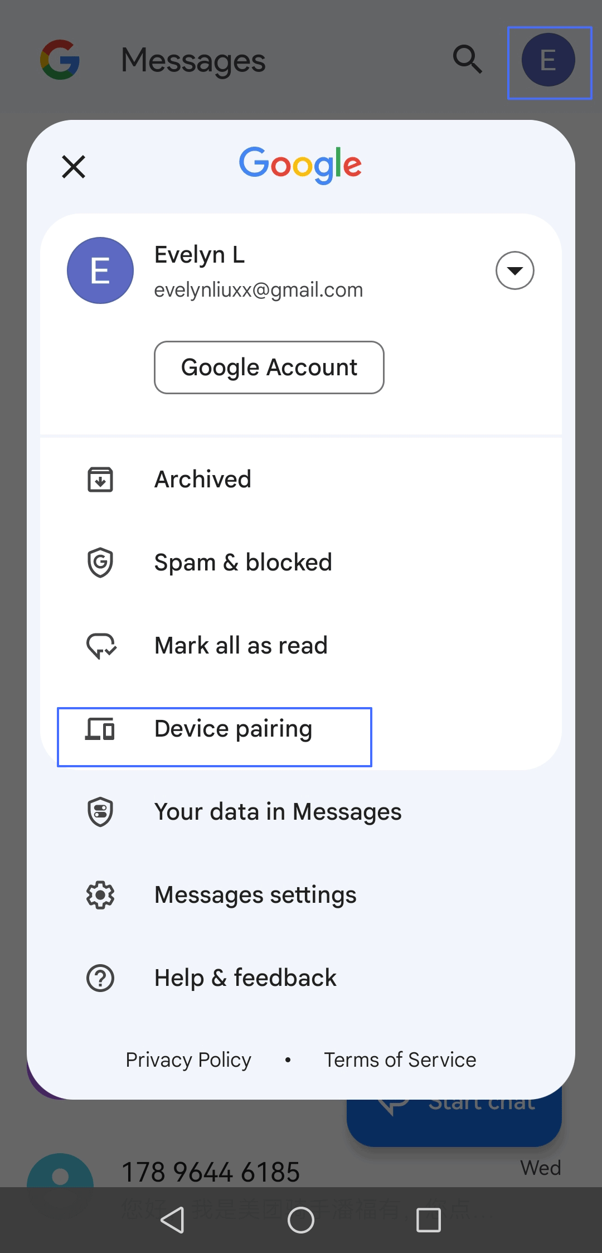
Task: Open Google Account settings
Action: pos(269,367)
